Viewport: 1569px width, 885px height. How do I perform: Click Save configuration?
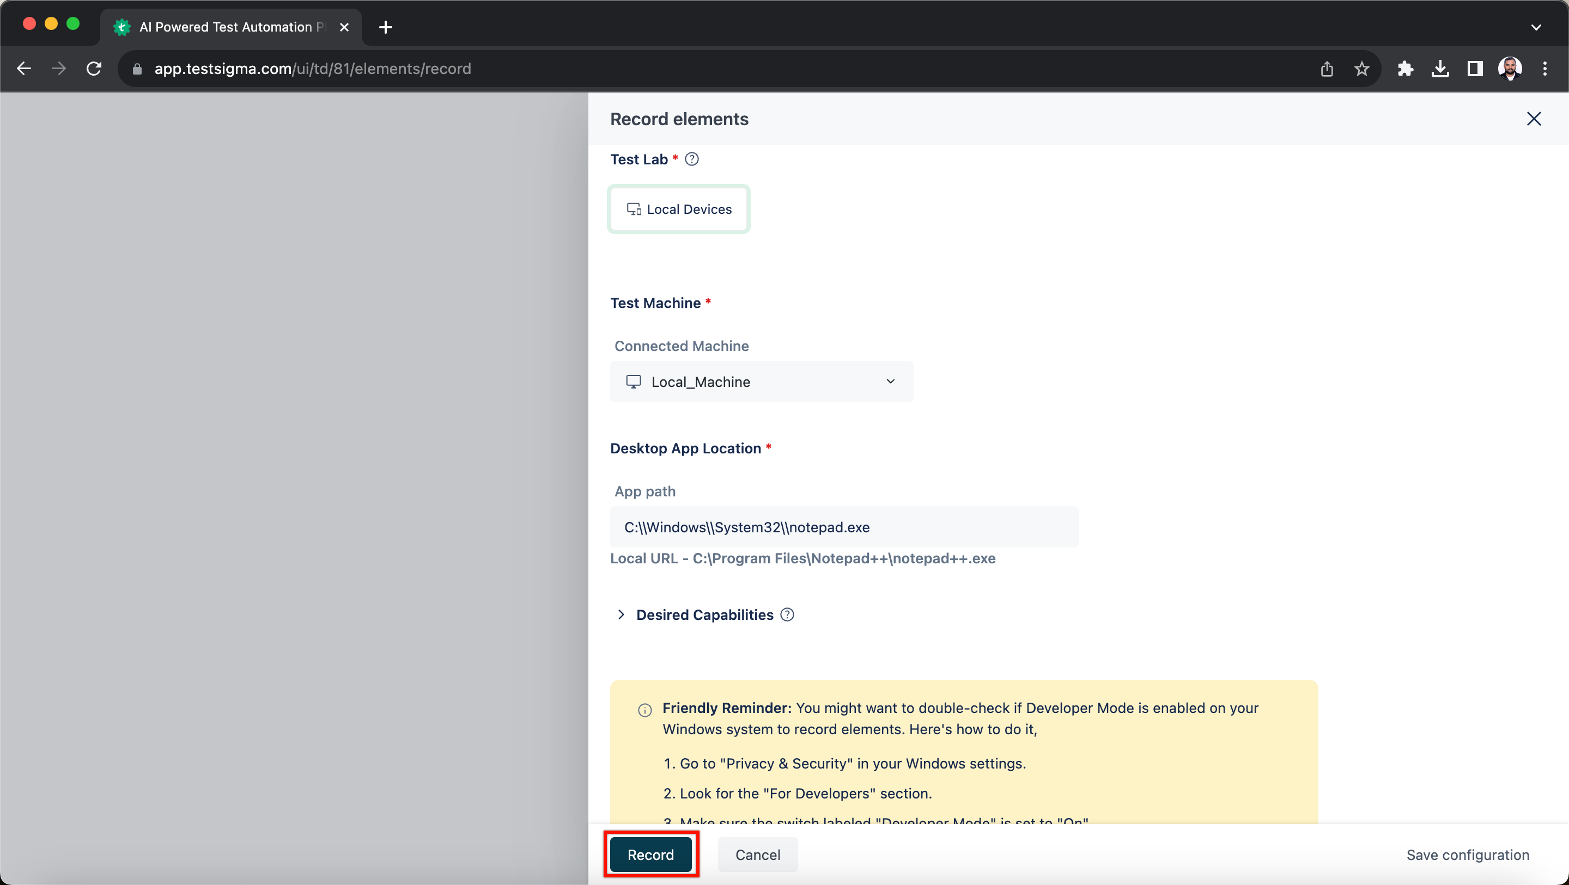[x=1468, y=855]
